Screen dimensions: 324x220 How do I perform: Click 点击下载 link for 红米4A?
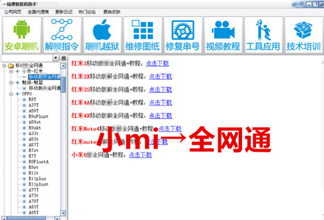(161, 103)
